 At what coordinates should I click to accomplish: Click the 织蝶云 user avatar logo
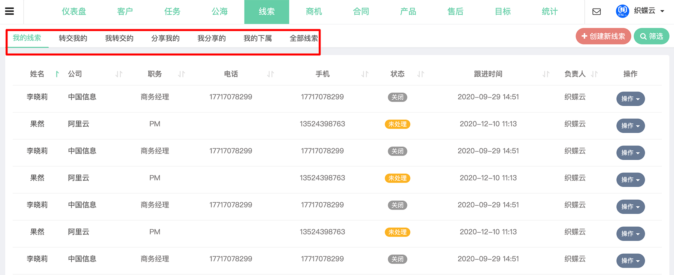[x=622, y=11]
